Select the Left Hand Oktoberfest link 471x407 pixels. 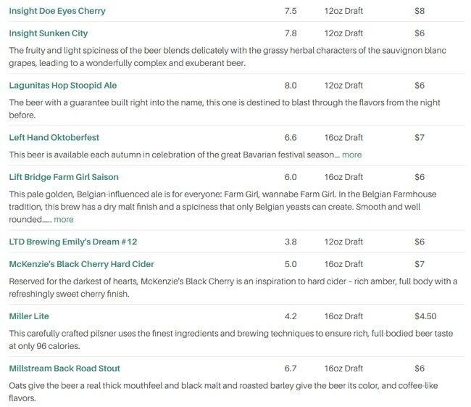(54, 137)
